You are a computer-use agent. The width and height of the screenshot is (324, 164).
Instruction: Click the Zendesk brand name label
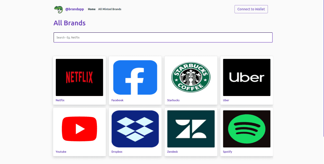[172, 152]
